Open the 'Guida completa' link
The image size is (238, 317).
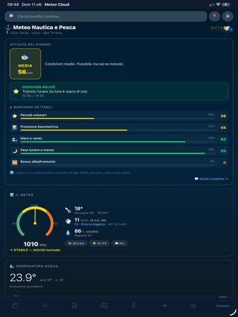pos(212,179)
